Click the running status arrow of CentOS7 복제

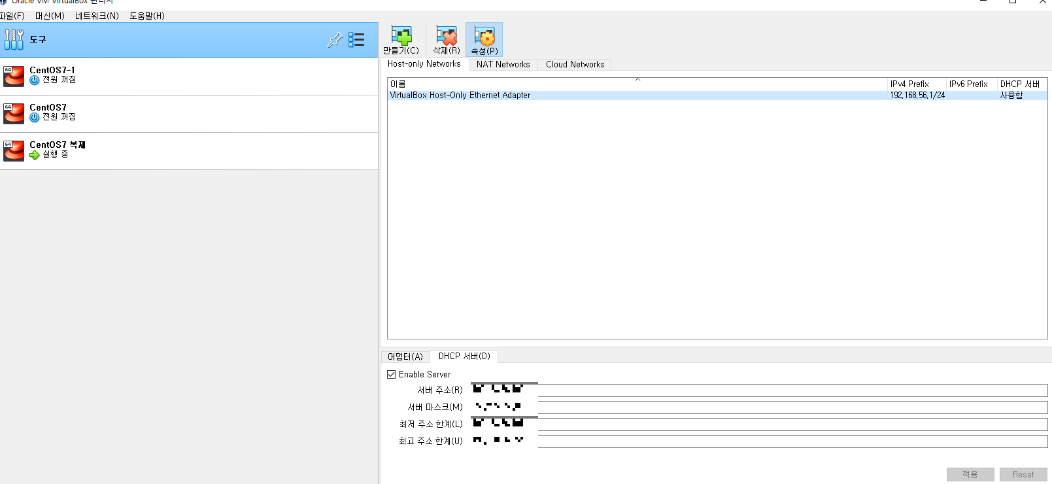point(35,155)
